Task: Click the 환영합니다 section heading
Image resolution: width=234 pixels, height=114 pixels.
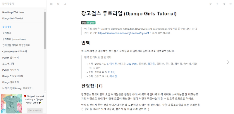Action: 92,86
